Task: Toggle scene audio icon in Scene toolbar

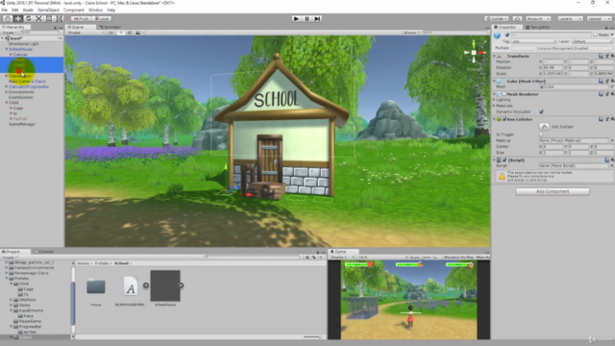Action: (x=130, y=33)
